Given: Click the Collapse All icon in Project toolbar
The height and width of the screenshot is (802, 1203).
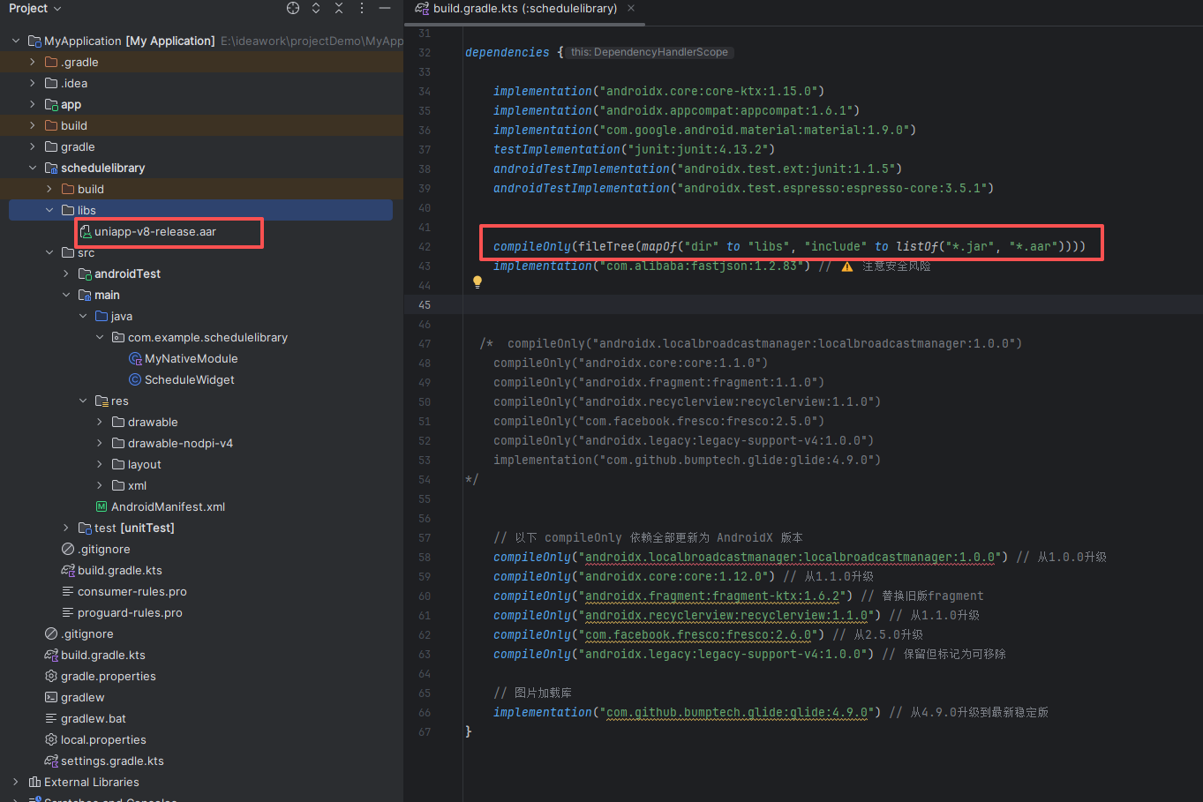Looking at the screenshot, I should (339, 8).
